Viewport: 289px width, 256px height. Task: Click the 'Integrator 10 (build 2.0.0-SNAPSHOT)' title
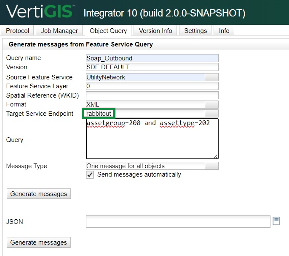[x=164, y=13]
